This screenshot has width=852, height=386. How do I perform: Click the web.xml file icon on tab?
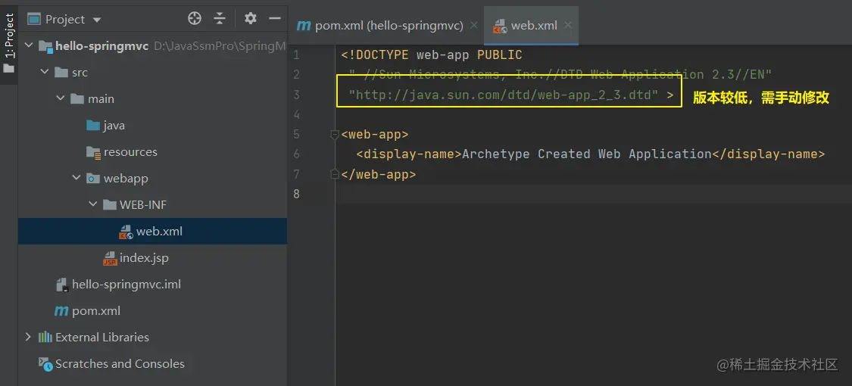499,26
